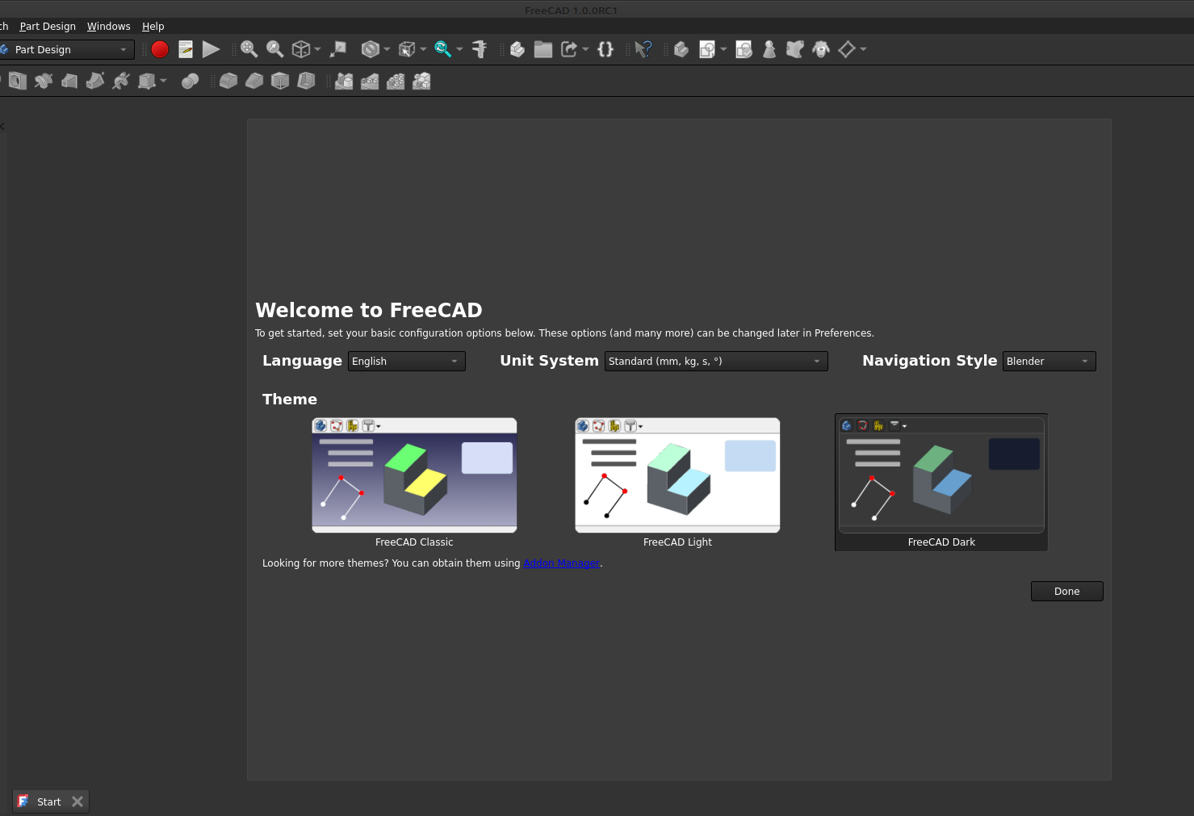The height and width of the screenshot is (816, 1194).
Task: Click the Fit Selection view icon
Action: click(x=274, y=49)
